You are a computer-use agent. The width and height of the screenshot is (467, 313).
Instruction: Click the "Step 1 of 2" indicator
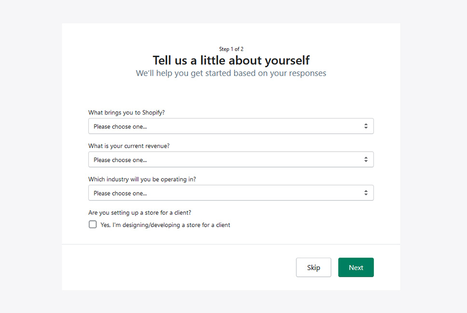click(x=231, y=49)
